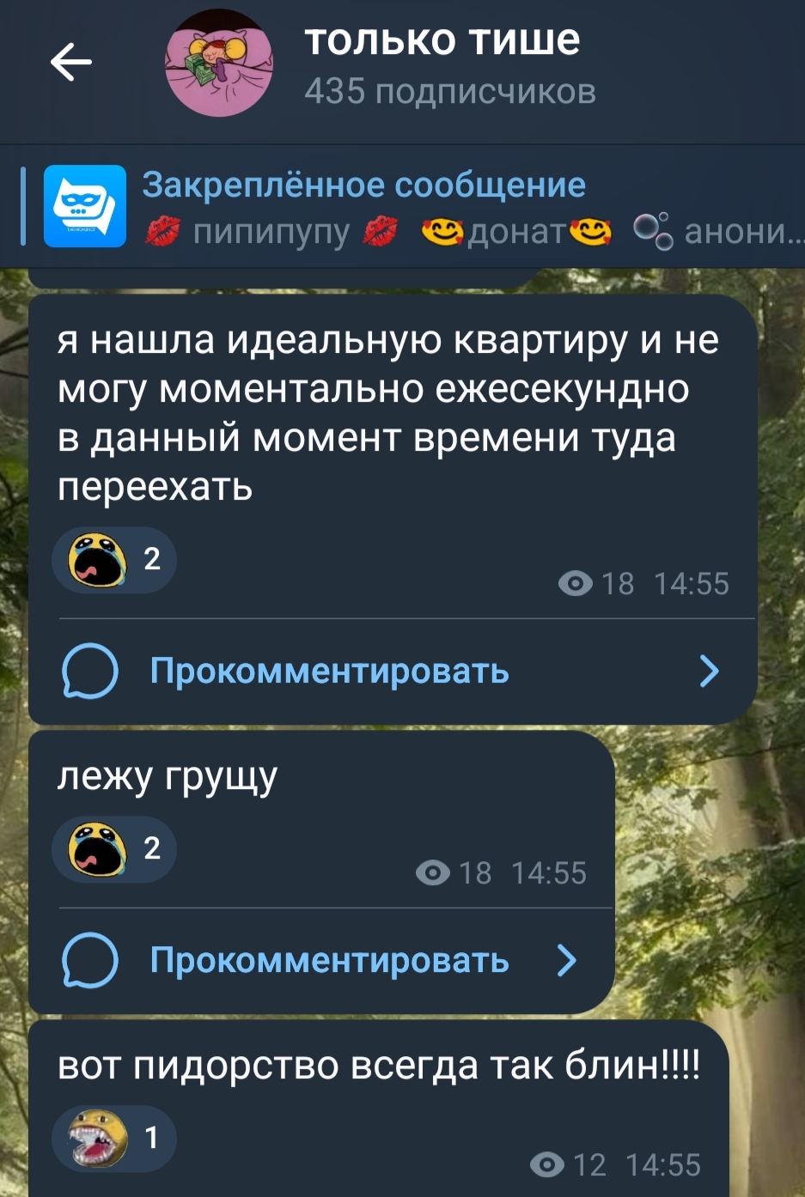Toggle crying emoji reaction on "лежу грущу"
Screen dimensions: 805x1197
pyautogui.click(x=114, y=849)
